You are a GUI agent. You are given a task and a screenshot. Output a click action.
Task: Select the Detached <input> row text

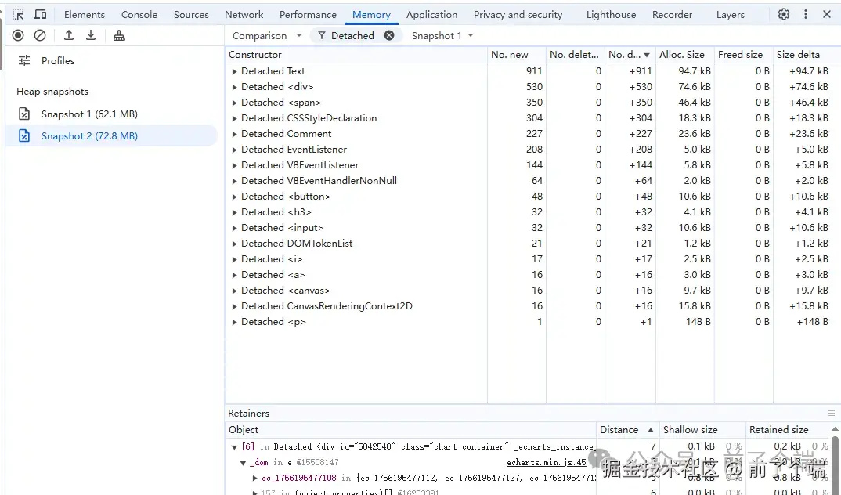pos(282,228)
